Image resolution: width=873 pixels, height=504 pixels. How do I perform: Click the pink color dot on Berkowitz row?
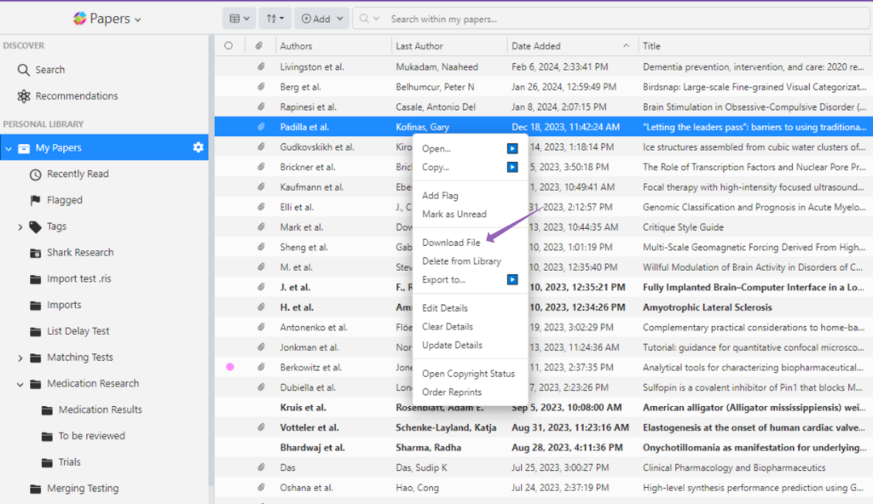click(229, 367)
